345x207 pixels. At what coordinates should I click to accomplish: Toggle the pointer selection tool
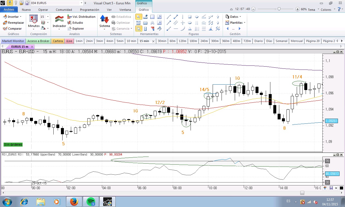point(138,17)
